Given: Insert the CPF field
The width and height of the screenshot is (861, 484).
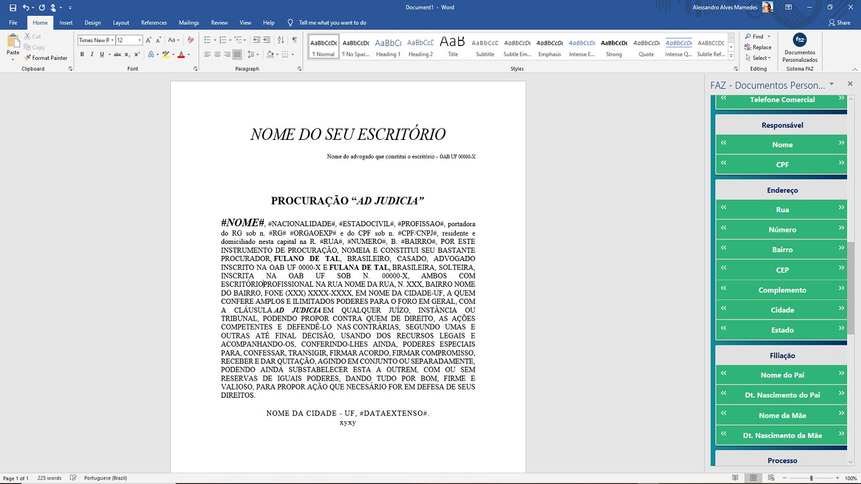Looking at the screenshot, I should (x=782, y=164).
